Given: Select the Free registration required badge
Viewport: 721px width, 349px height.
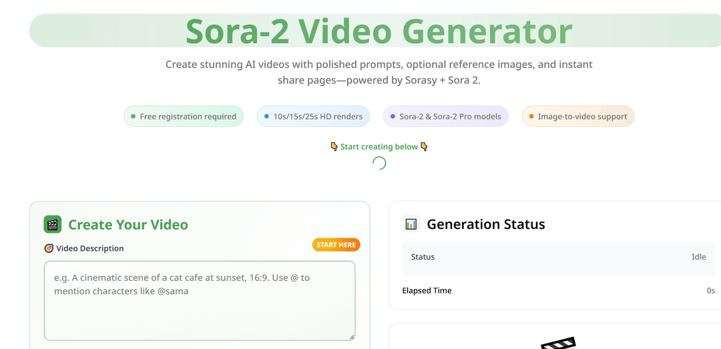Looking at the screenshot, I should 184,117.
